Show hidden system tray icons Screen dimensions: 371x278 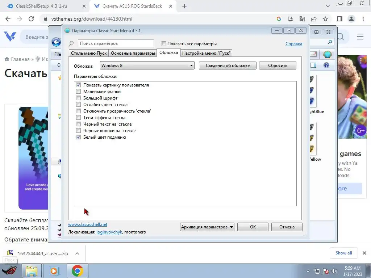(x=308, y=271)
